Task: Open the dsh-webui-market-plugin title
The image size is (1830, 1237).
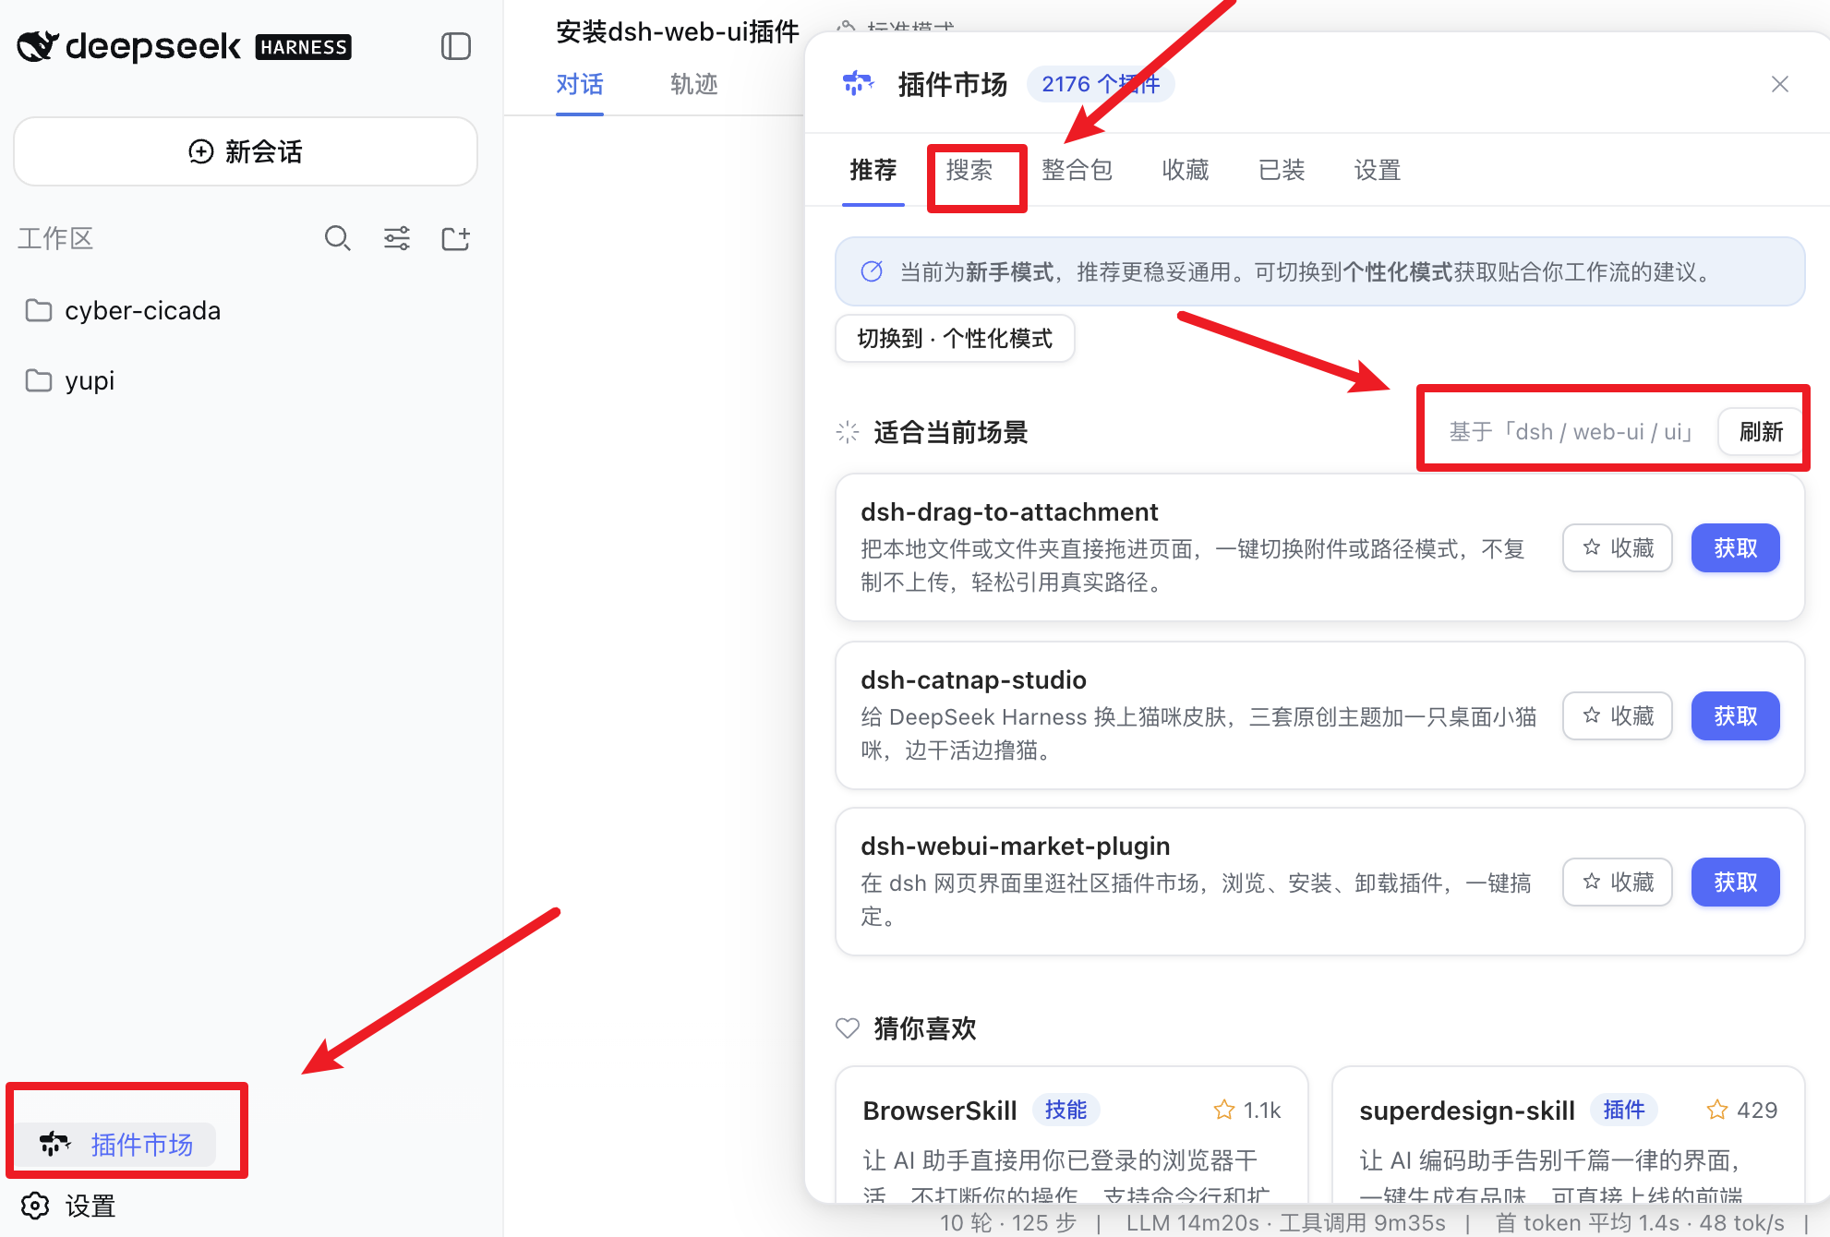Action: (x=1016, y=846)
